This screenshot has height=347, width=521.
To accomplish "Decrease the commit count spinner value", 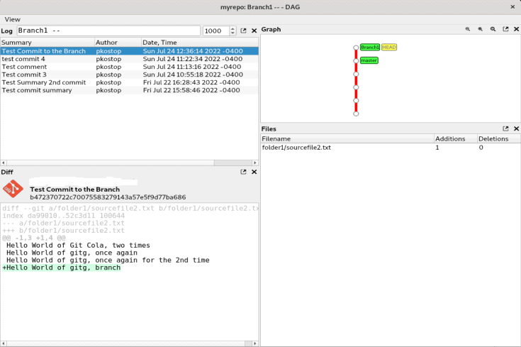I will tap(233, 33).
